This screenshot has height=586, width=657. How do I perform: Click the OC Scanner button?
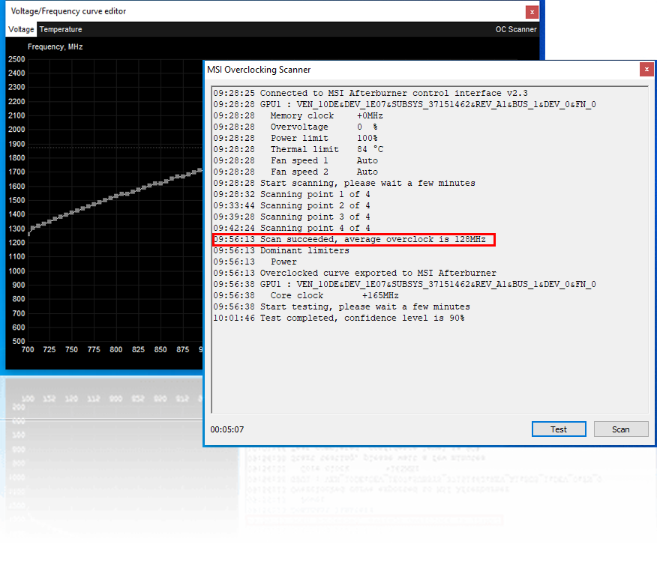(515, 29)
